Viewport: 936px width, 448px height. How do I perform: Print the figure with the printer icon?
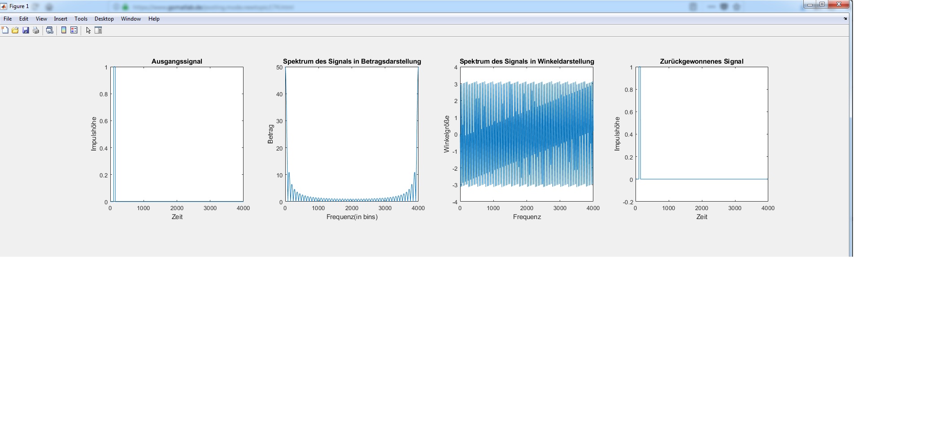36,30
